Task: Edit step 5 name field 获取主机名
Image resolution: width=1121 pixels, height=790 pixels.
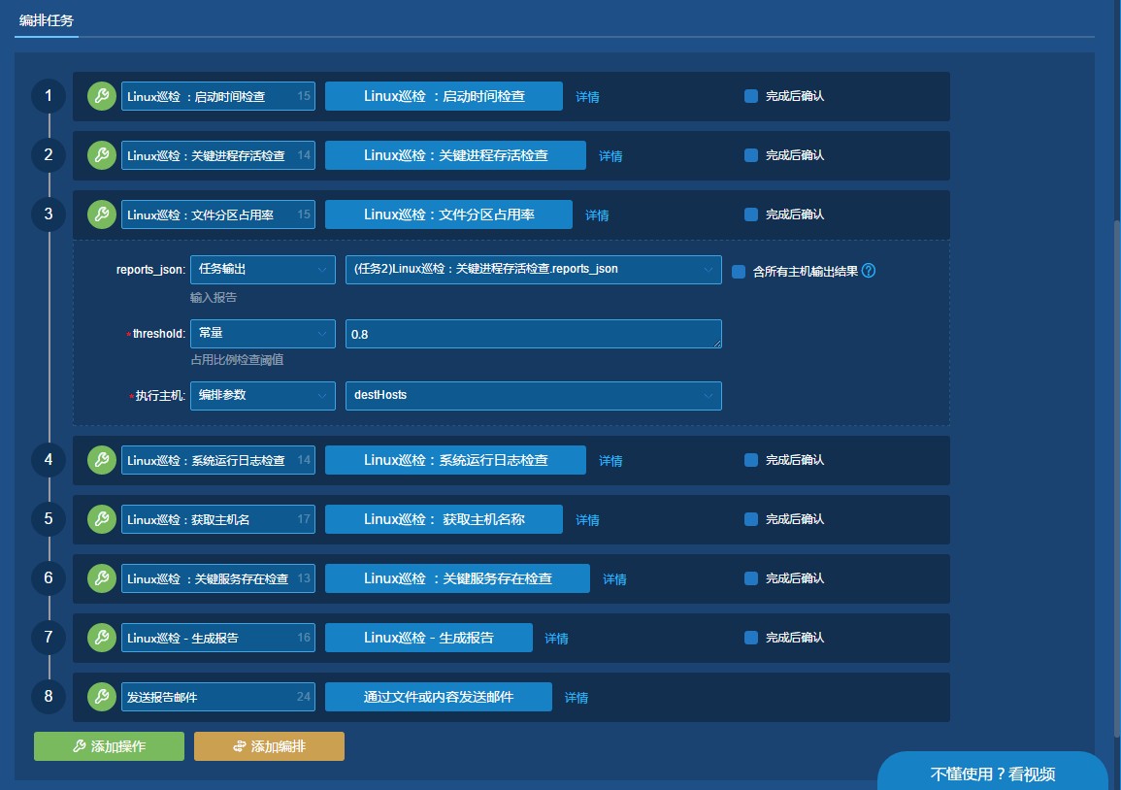Action: tap(218, 519)
